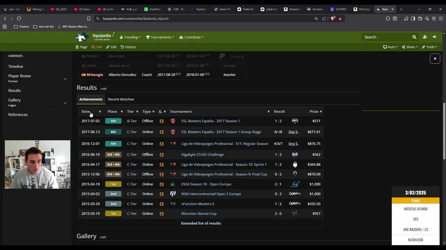Select the Achievements tab
This screenshot has height=250, width=446.
point(91,99)
